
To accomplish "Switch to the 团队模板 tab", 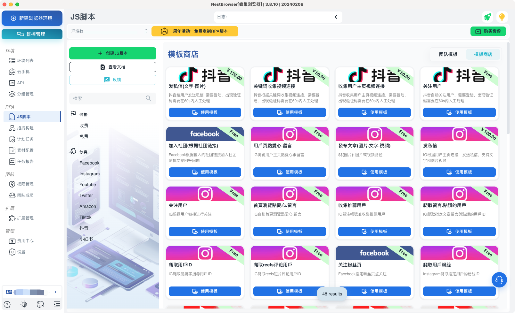I will (x=448, y=54).
